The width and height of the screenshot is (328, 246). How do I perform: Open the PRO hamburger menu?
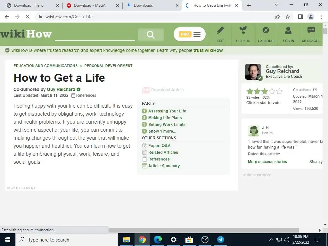[x=190, y=34]
